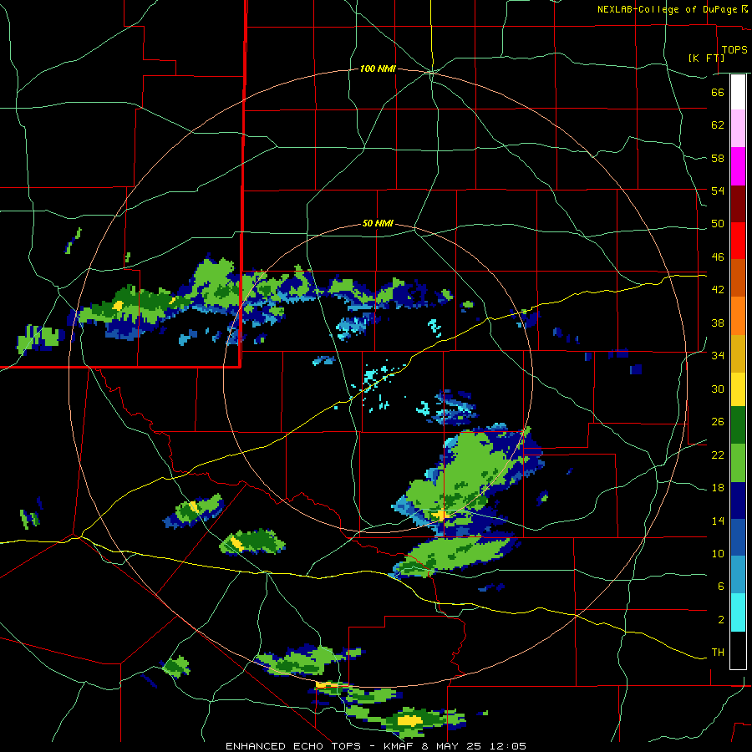Click the light pink legend swatch
The width and height of the screenshot is (752, 752).
(x=738, y=128)
